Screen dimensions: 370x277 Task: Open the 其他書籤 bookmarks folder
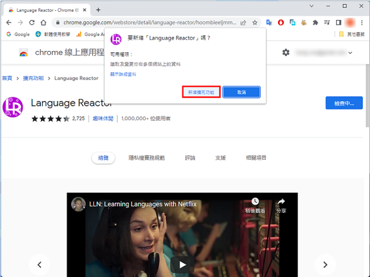351,34
